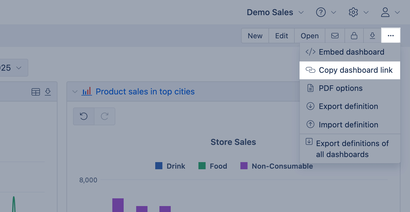Expand the chevron beside the user icon
The height and width of the screenshot is (212, 410).
click(397, 12)
